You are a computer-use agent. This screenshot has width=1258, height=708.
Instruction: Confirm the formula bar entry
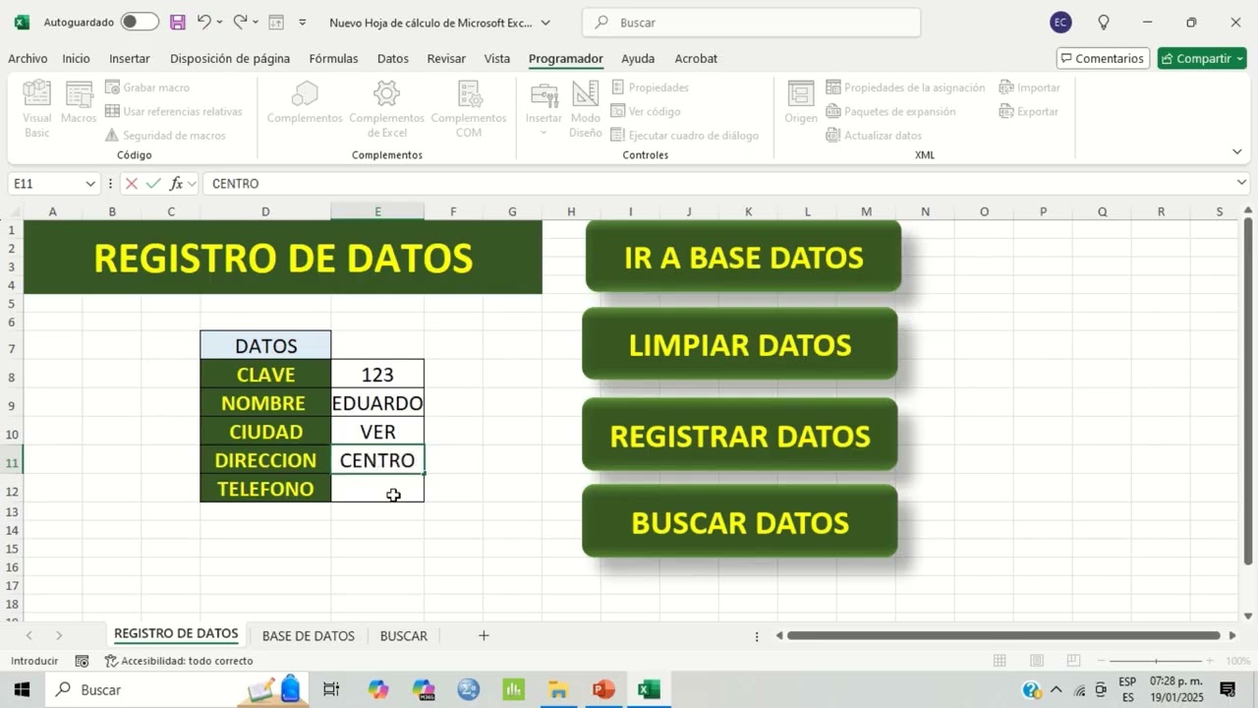click(153, 184)
